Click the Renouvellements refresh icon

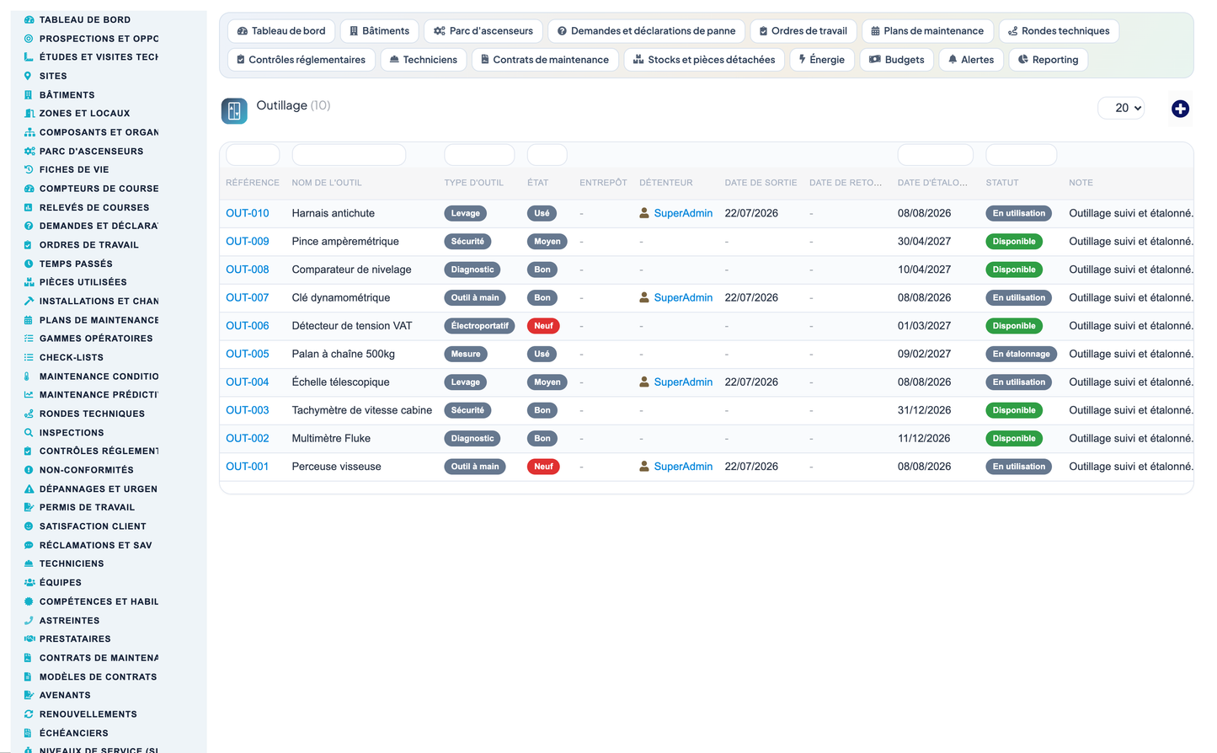[29, 714]
